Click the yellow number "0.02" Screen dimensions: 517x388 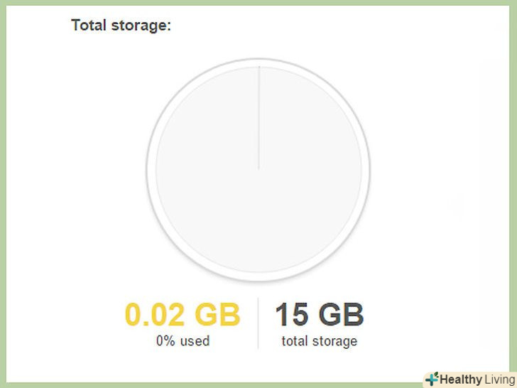click(x=155, y=315)
